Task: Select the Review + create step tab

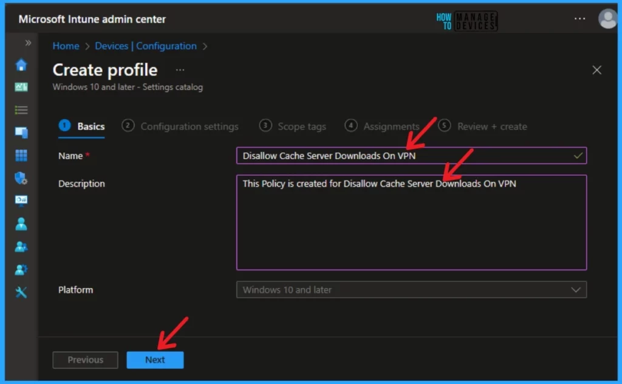Action: 483,126
